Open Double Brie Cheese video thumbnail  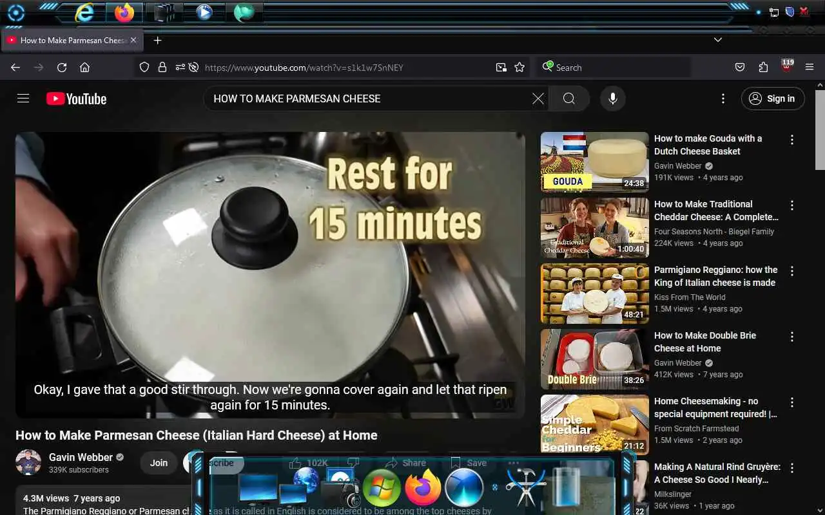pos(594,359)
